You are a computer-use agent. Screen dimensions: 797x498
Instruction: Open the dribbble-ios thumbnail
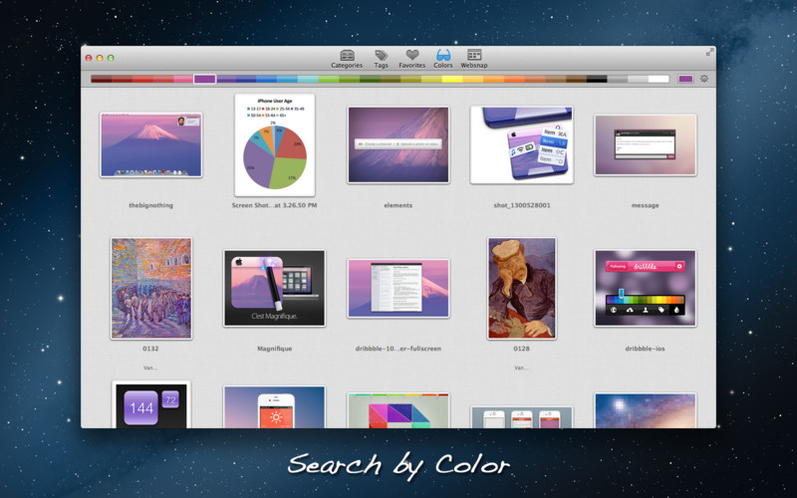[645, 288]
